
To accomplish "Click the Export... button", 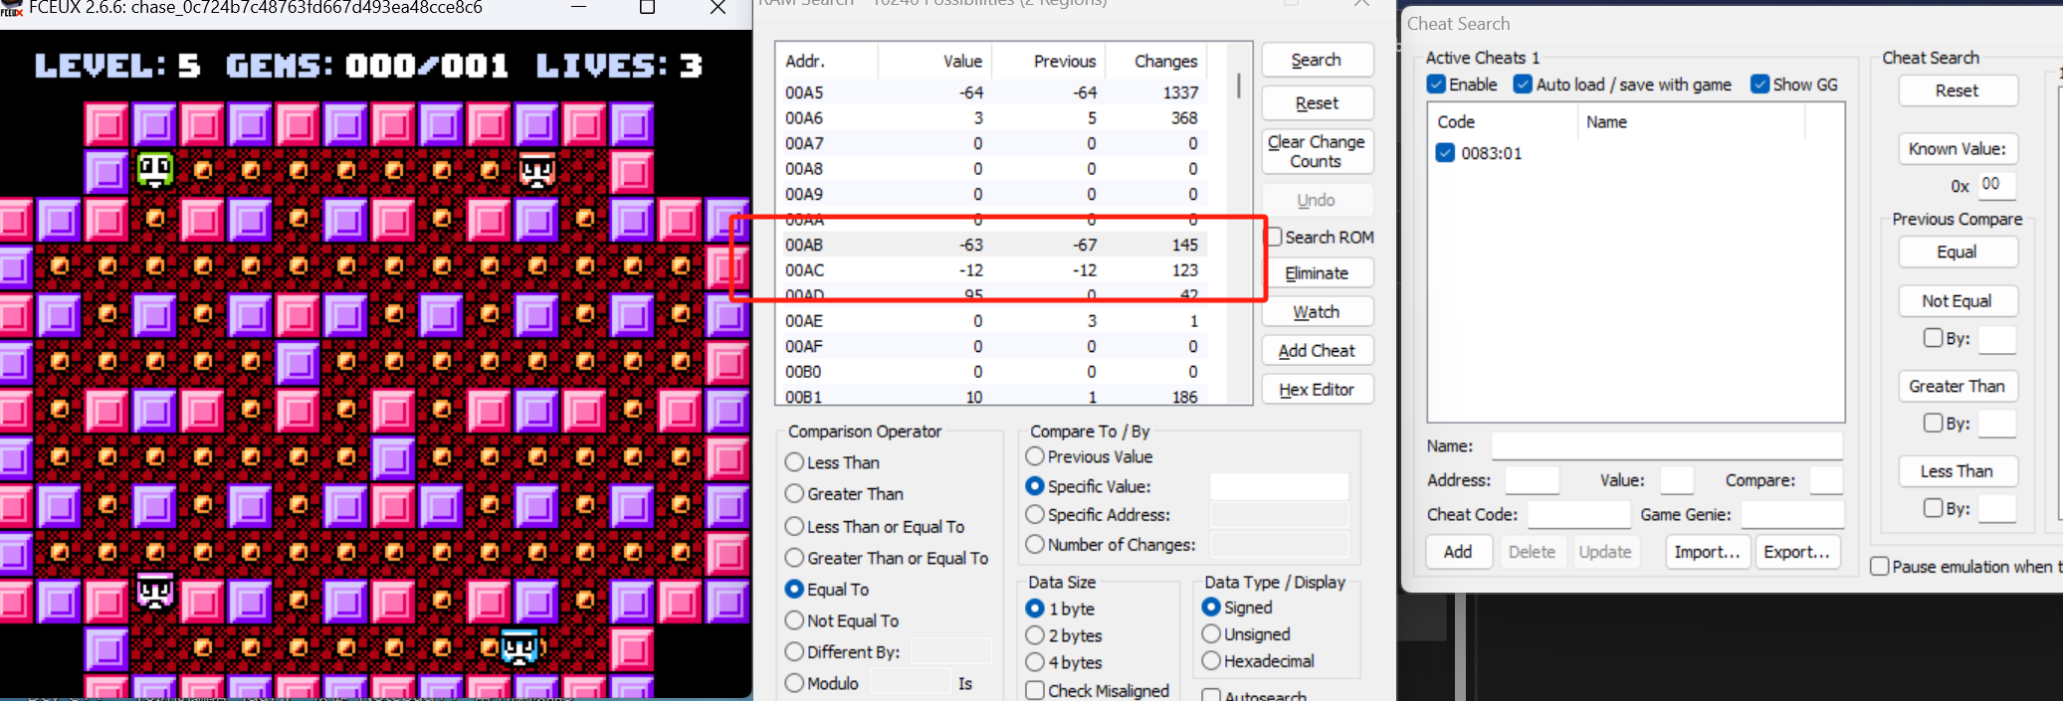I will point(1797,552).
